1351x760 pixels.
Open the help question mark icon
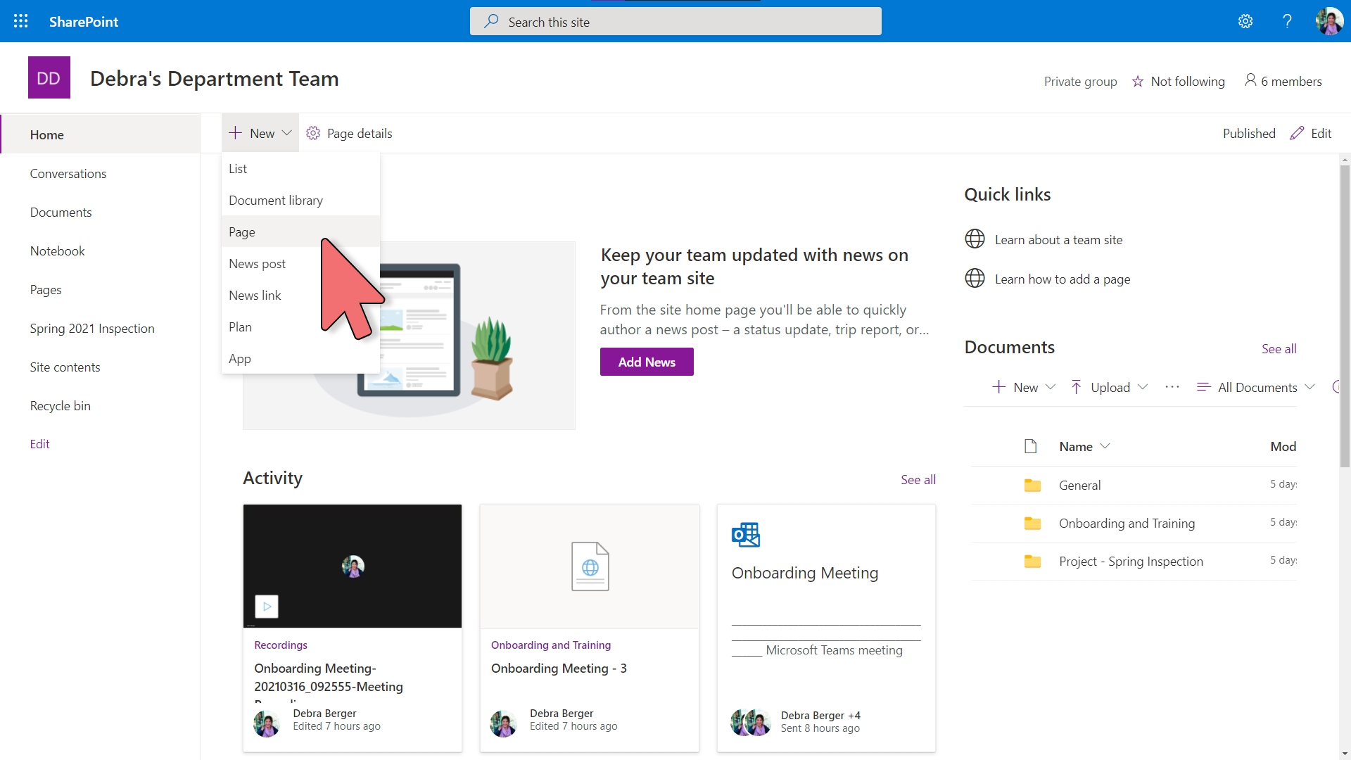[x=1287, y=21]
